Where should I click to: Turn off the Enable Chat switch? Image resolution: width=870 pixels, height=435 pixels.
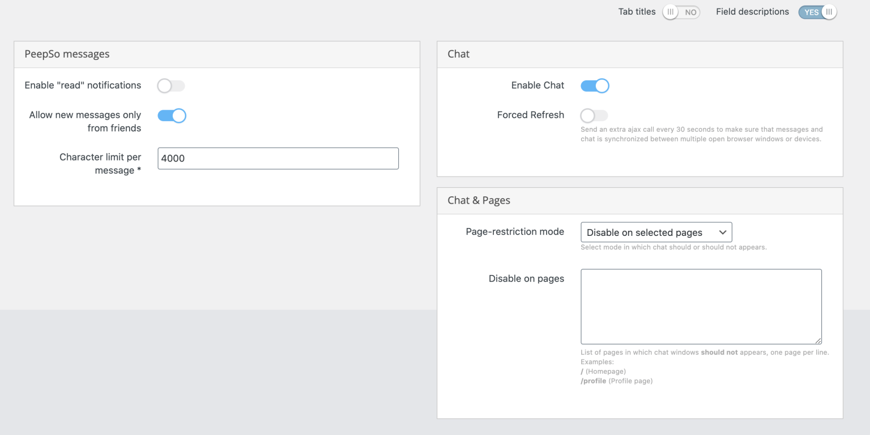594,85
